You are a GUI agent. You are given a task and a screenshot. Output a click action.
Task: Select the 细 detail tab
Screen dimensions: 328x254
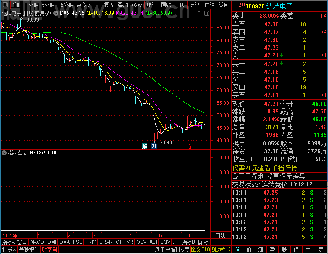pyautogui.click(x=260, y=249)
